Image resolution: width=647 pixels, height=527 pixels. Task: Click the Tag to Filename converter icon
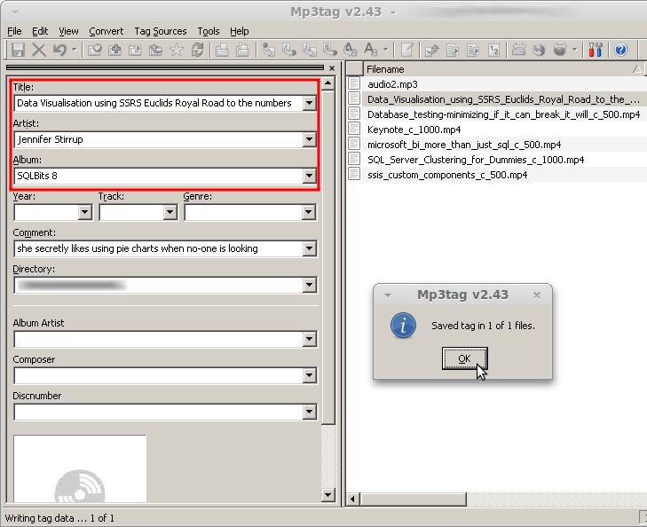click(x=269, y=50)
